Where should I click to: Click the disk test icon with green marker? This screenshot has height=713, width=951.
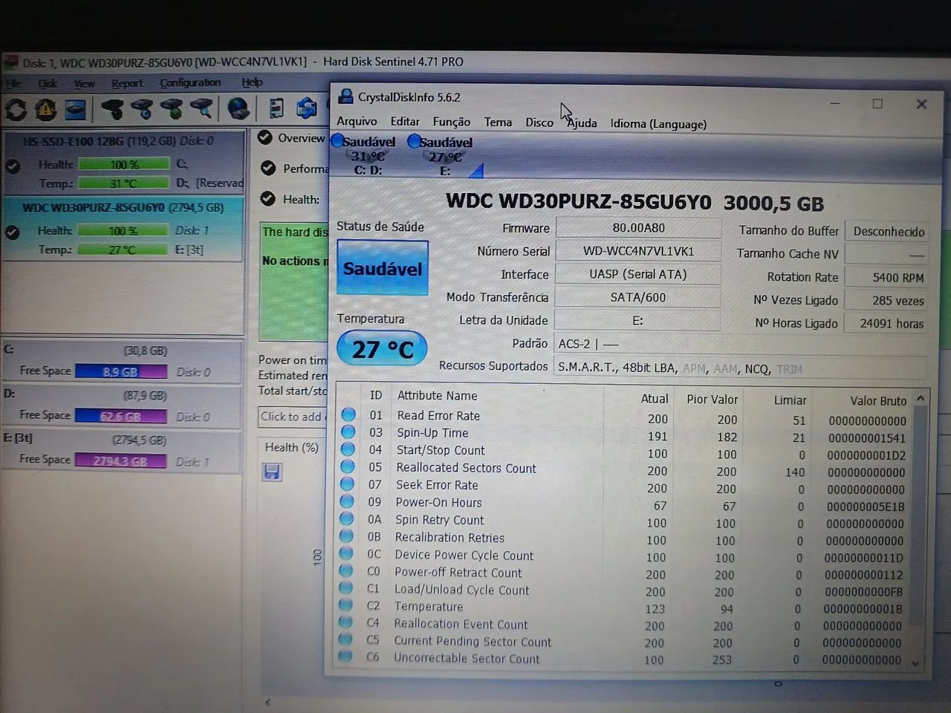172,109
